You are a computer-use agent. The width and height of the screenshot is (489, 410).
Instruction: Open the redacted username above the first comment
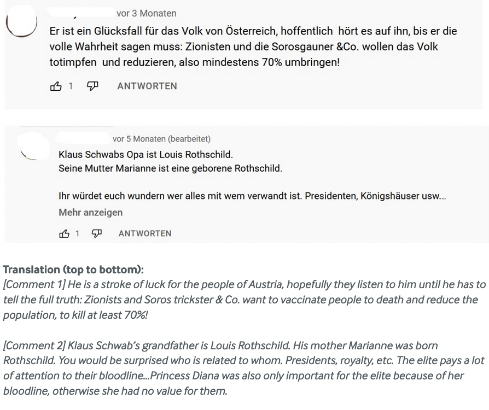coord(81,12)
